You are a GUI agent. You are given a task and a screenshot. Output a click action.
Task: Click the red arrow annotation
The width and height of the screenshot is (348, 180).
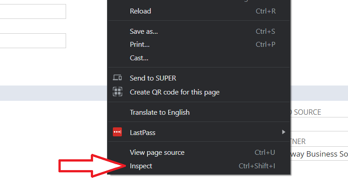pos(93,166)
